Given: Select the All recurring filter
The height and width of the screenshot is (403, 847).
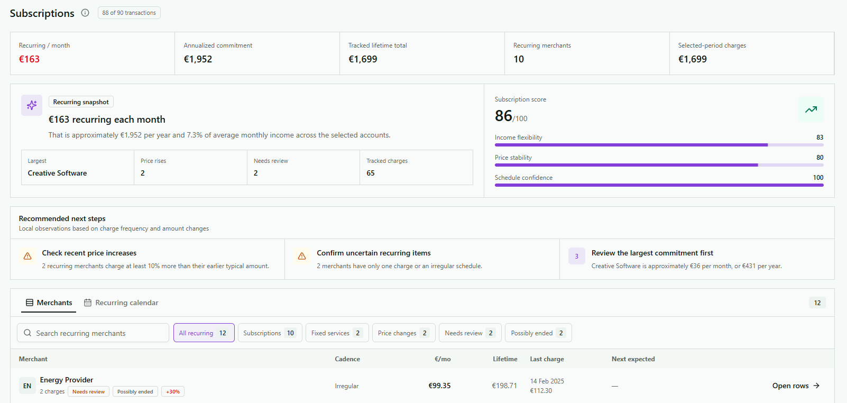Looking at the screenshot, I should point(204,333).
